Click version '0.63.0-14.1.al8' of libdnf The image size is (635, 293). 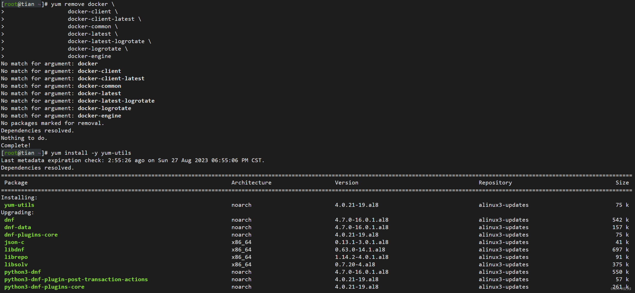tap(360, 250)
